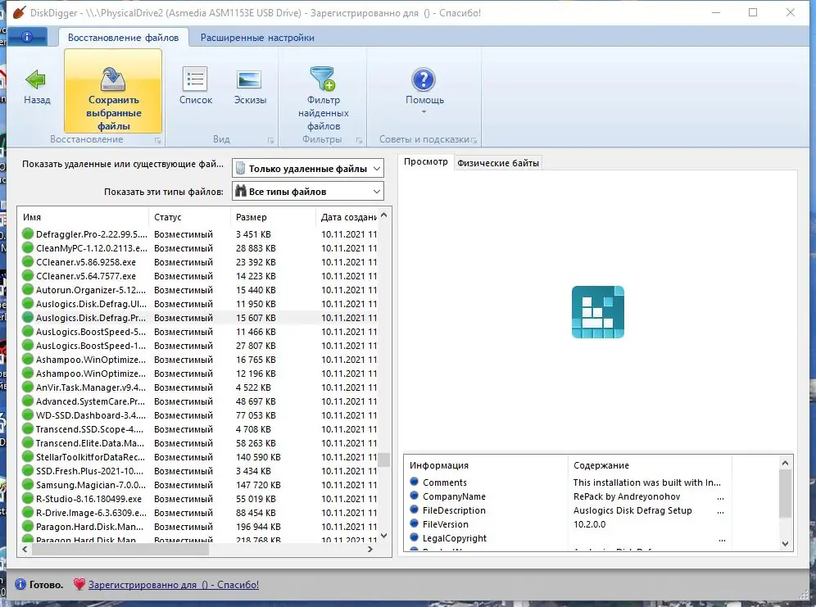Click file list vertical scrollbar thumb
816x607 pixels.
(x=384, y=460)
